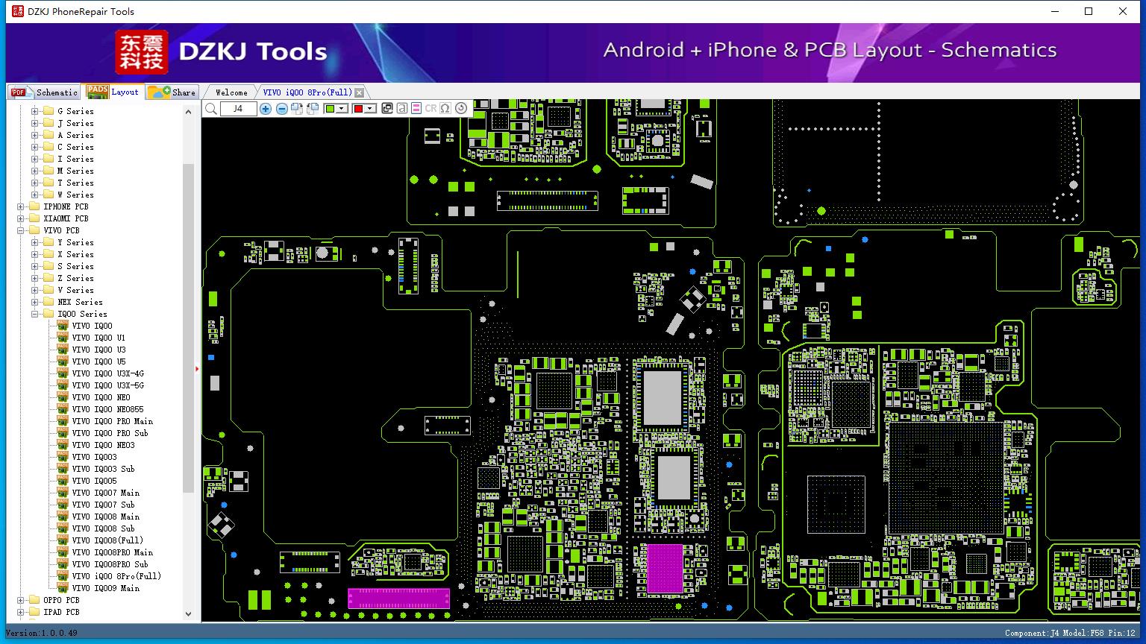
Task: Select the red color swatch
Action: [x=358, y=109]
